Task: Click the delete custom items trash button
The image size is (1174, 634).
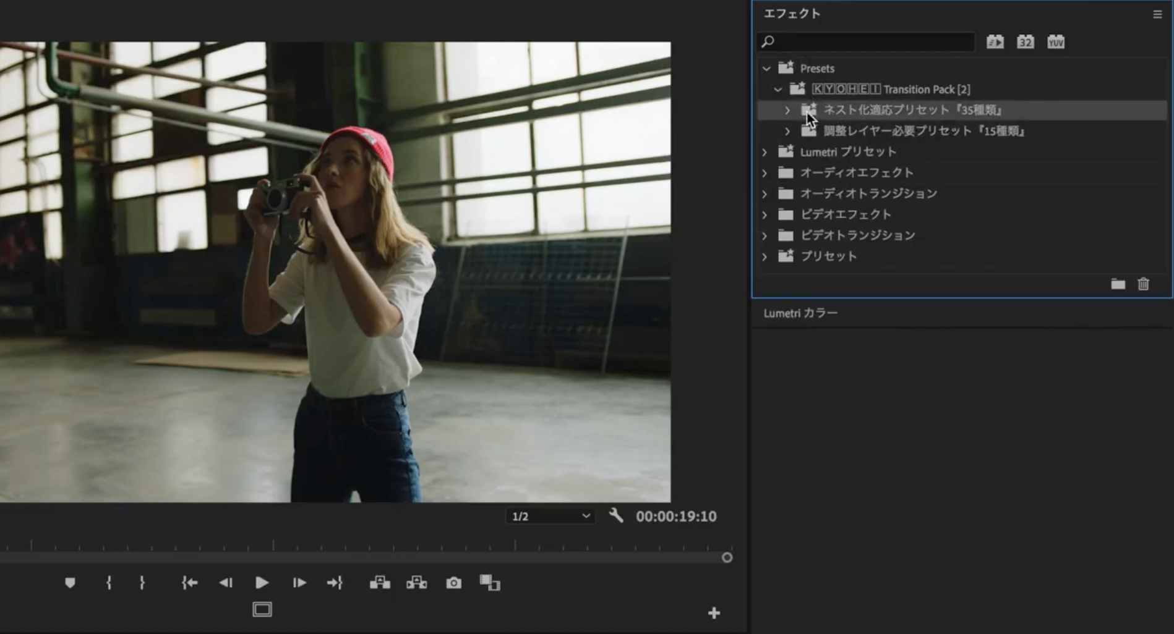Action: click(x=1143, y=284)
